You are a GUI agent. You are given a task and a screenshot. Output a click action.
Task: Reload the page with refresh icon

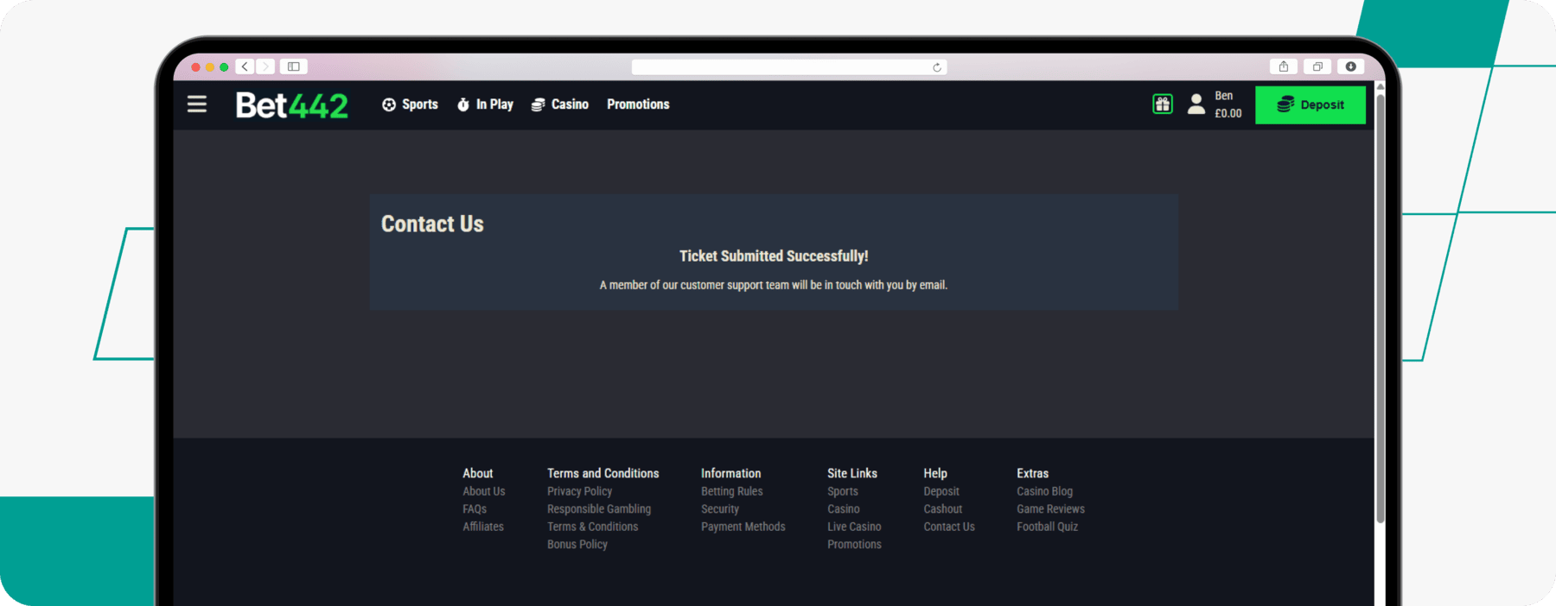click(937, 67)
